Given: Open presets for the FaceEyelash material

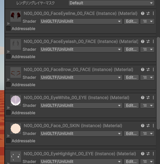Looking at the screenshot, I should (x=148, y=41).
